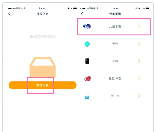Select the 宠物 device type label
This screenshot has width=156, height=132.
pyautogui.click(x=115, y=44)
